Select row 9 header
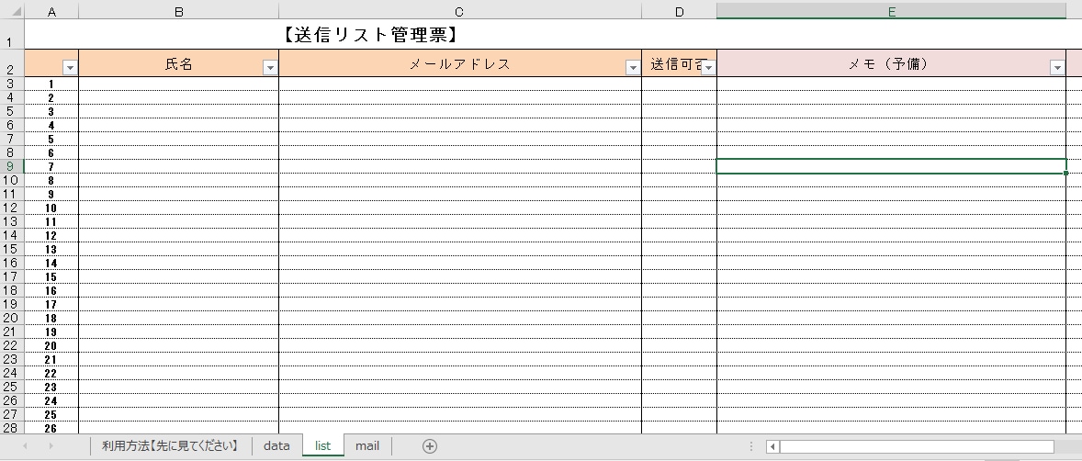 (x=12, y=166)
